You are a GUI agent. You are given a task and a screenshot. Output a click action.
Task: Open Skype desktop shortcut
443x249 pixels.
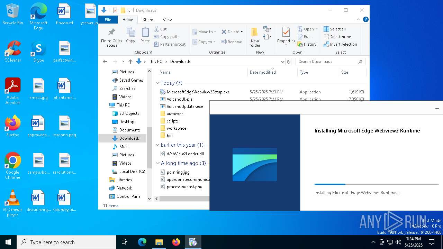(38, 52)
